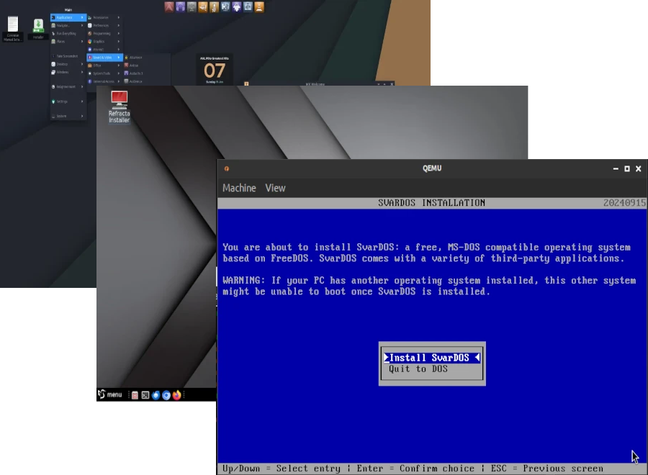Select the Install SvarDOS entry
Viewport: 648px width, 475px height.
coord(432,358)
